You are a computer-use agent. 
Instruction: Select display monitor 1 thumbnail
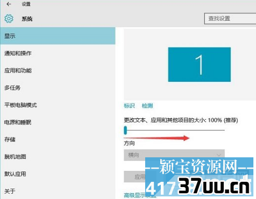(199, 65)
